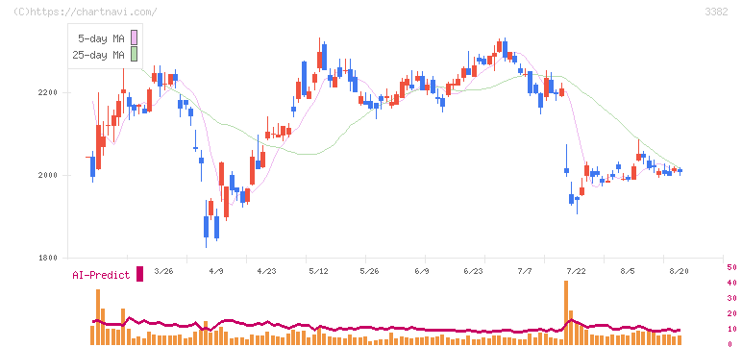Select the 8/20 date axis label
This screenshot has height=347, width=742.
679,271
